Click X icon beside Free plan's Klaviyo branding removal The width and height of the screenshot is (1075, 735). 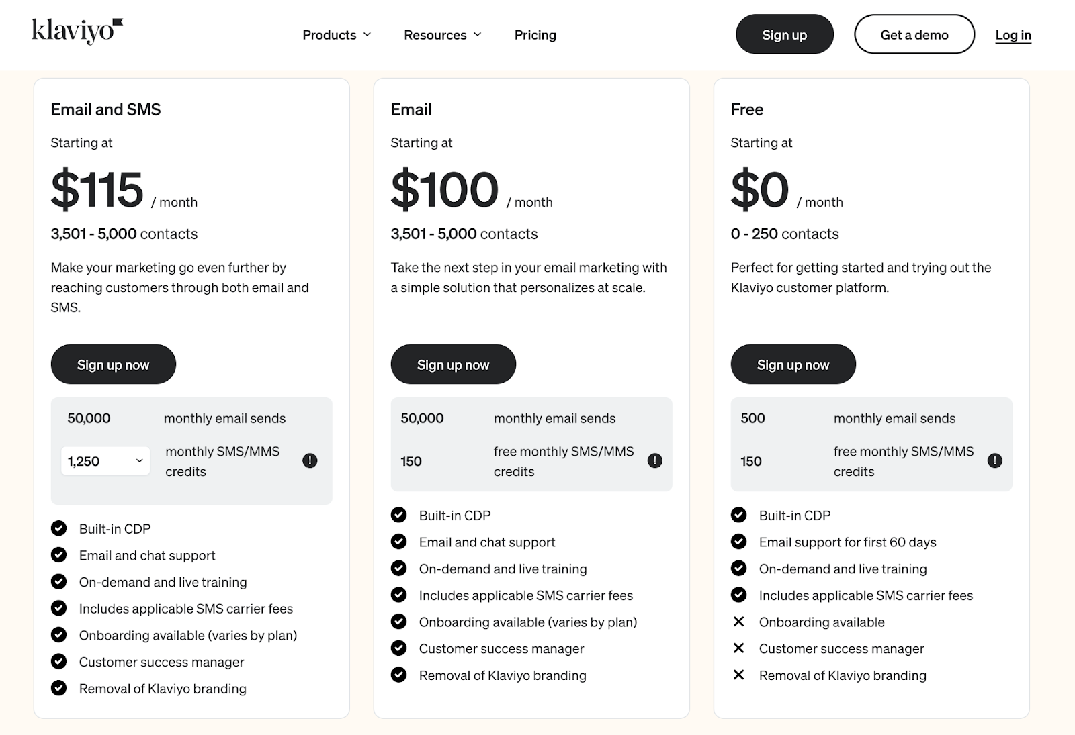click(x=738, y=675)
